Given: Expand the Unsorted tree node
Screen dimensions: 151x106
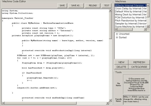Looking at the screenshot, I should [x=117, y=34].
